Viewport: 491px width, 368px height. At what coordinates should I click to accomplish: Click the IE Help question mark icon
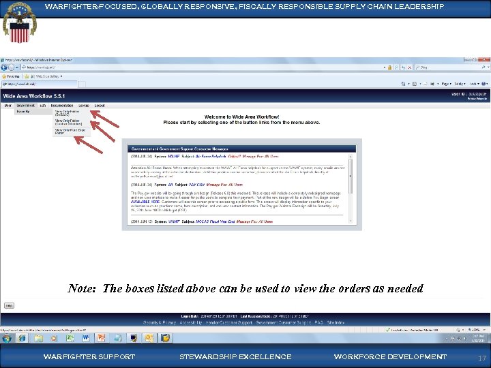coord(484,84)
